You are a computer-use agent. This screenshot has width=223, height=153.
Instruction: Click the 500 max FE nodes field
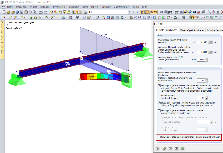tap(201, 60)
